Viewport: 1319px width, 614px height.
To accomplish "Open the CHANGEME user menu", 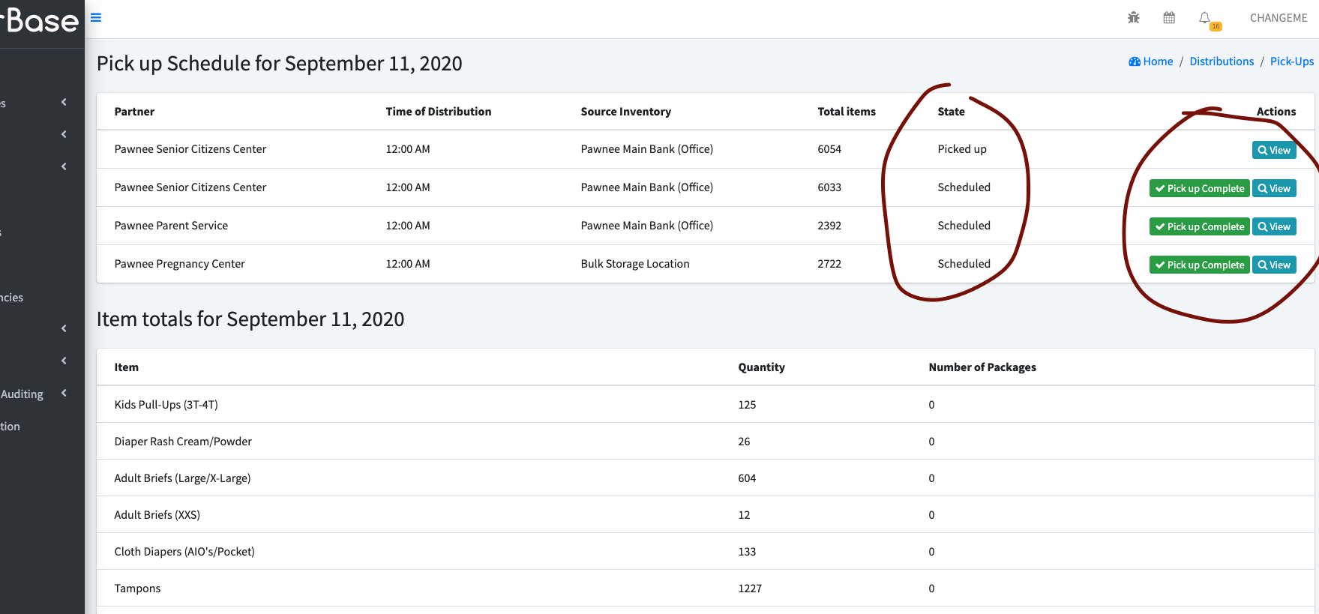I will pos(1279,18).
